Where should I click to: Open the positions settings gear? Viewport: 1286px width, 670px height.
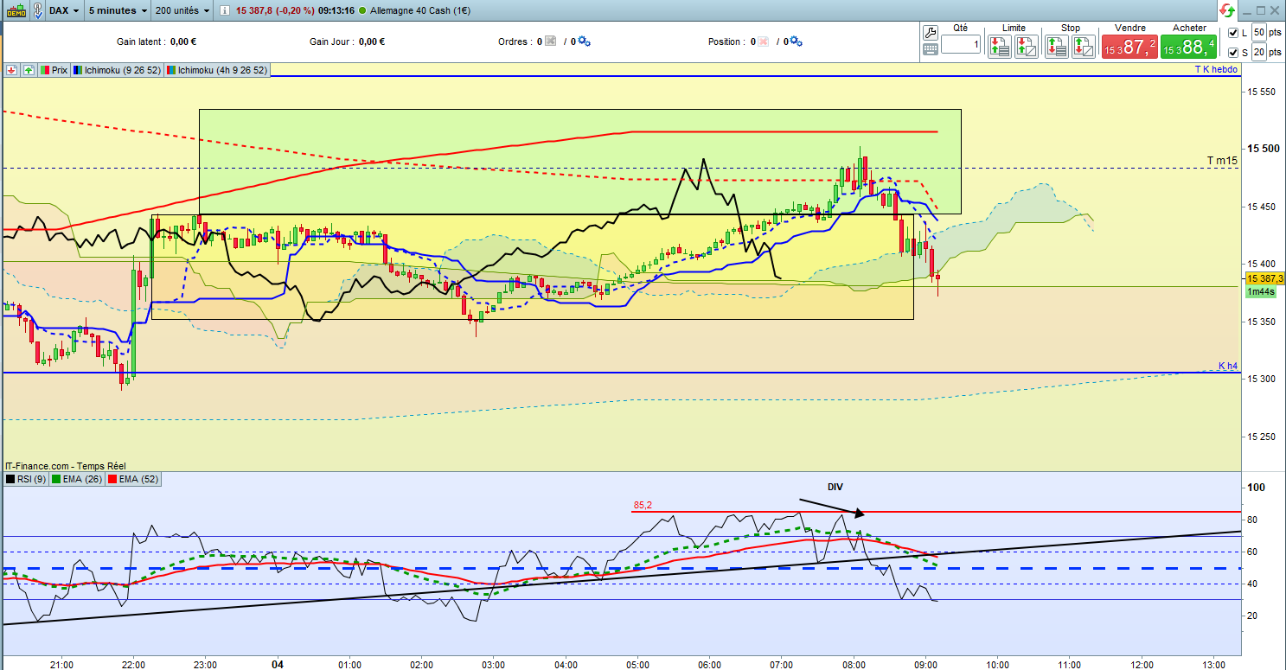[797, 41]
